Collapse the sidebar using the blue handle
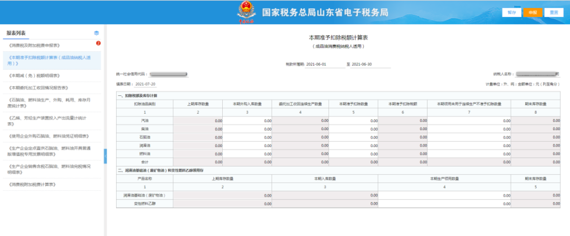Image resolution: width=570 pixels, height=236 pixels. (106, 156)
